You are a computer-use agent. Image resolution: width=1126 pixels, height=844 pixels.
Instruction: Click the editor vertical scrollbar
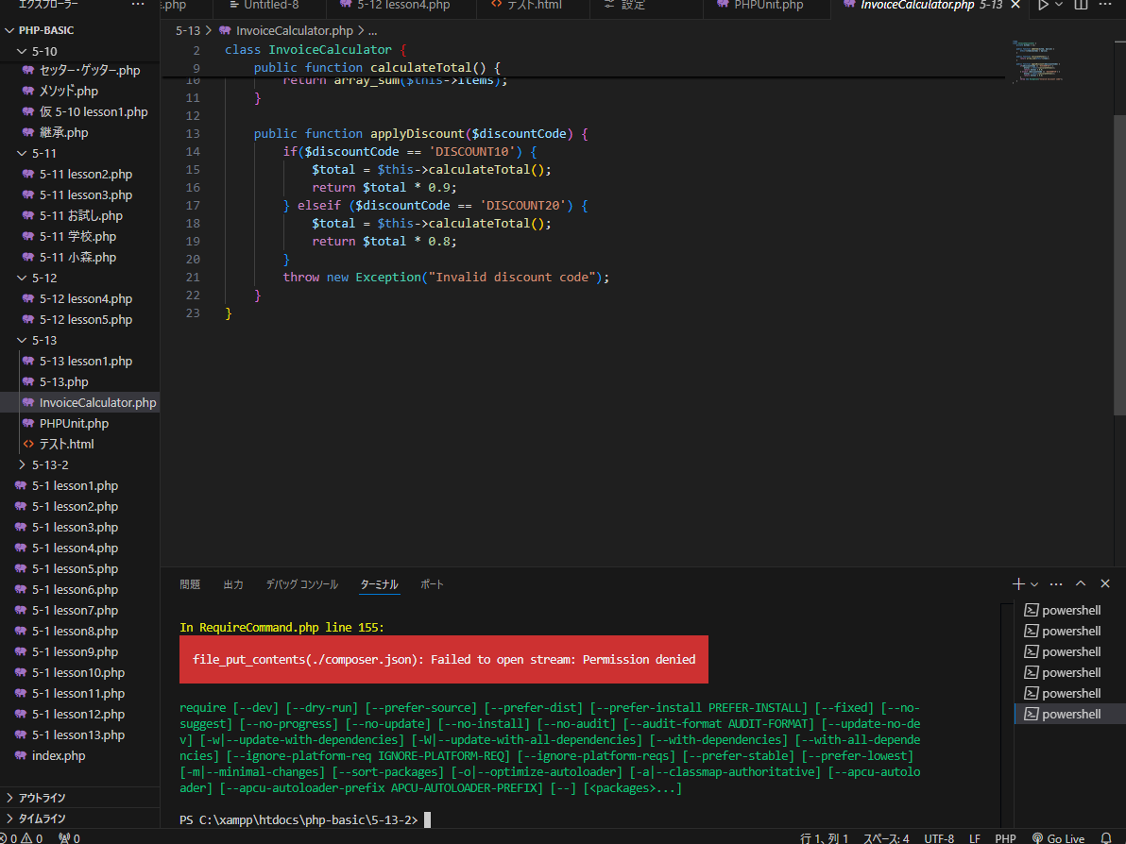coord(1119,265)
